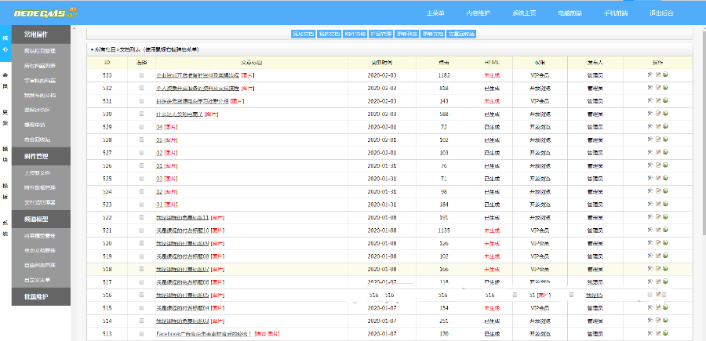Click the green preview icon for row 527
The image size is (706, 341).
point(665,152)
